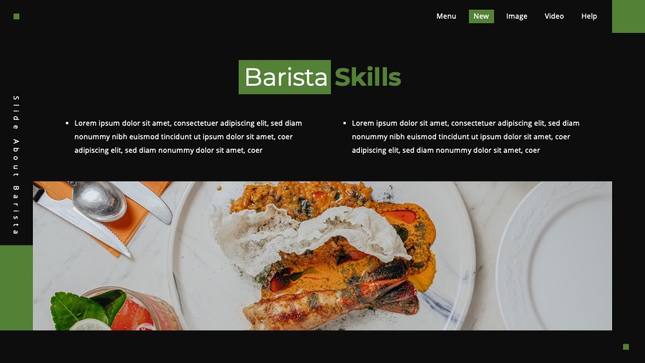Click the small green square icon top-left
The height and width of the screenshot is (363, 645).
tap(17, 17)
